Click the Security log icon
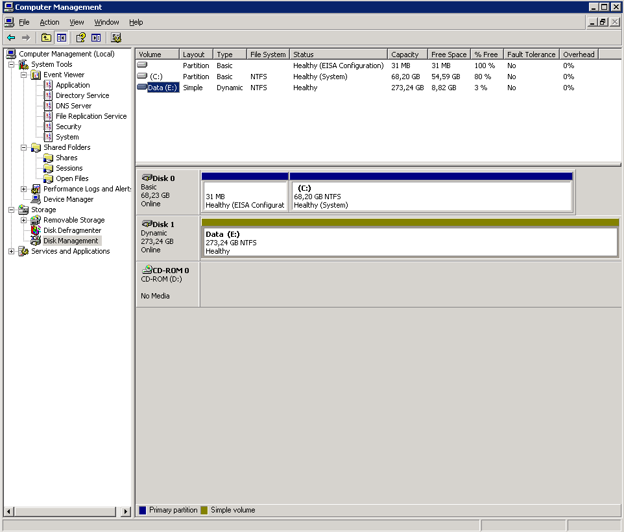 tap(48, 127)
